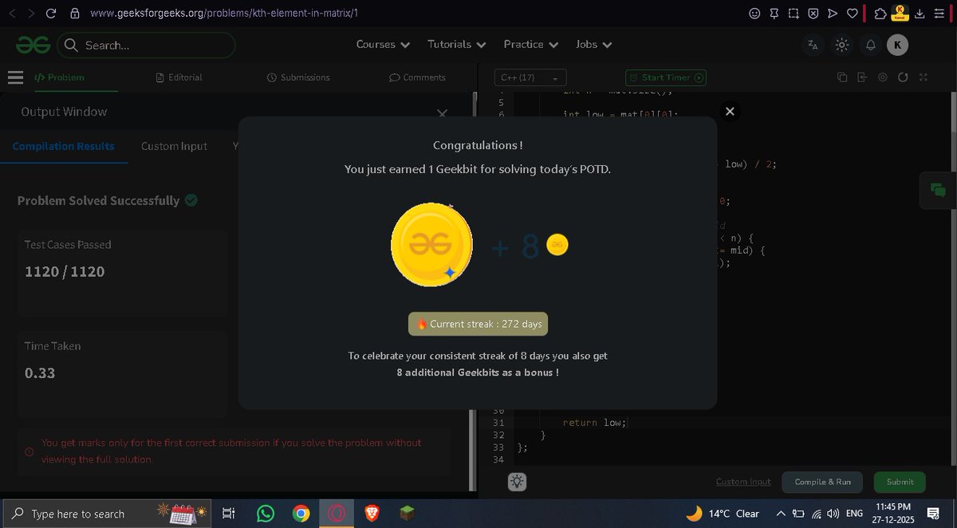Toggle light/dark theme sun icon
957x528 pixels.
tap(841, 45)
